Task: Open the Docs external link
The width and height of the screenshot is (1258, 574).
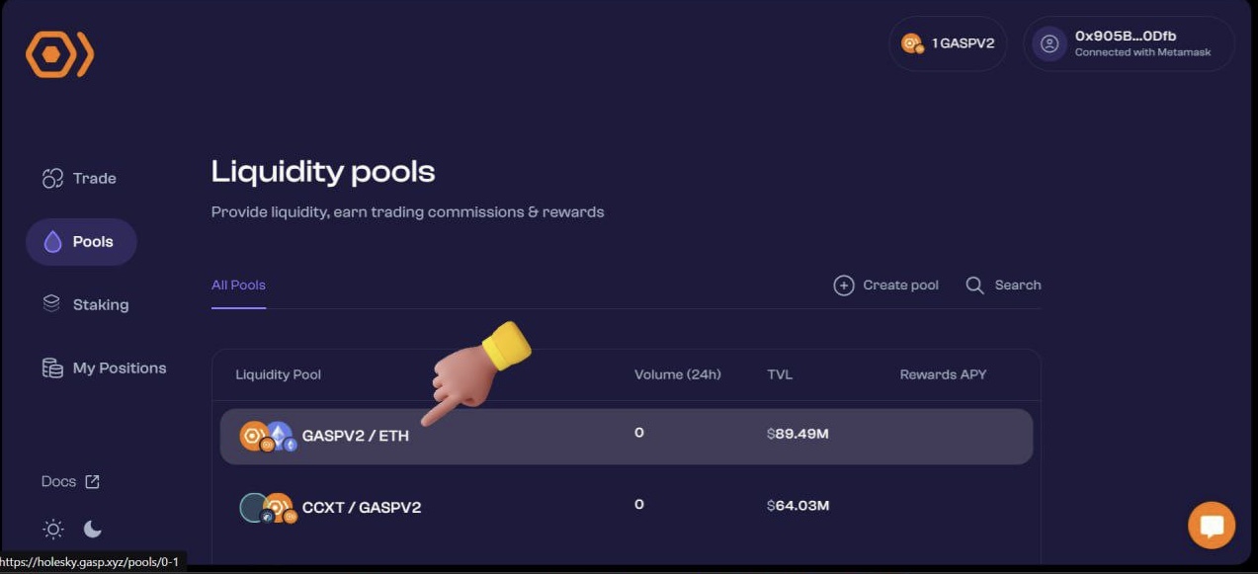Action: (70, 482)
